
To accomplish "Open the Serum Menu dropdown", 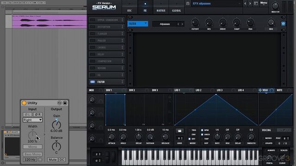I will (x=264, y=3).
